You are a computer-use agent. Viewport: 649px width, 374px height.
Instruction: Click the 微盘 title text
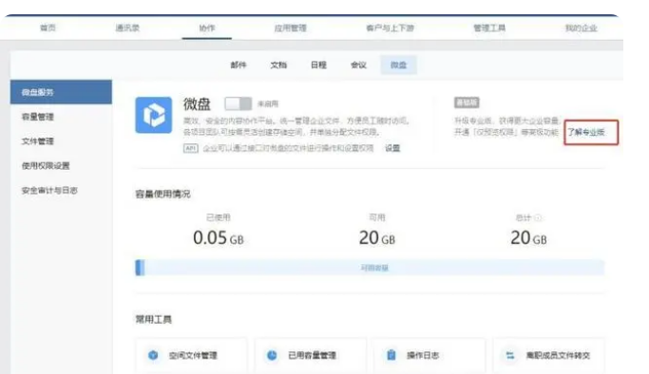(197, 103)
